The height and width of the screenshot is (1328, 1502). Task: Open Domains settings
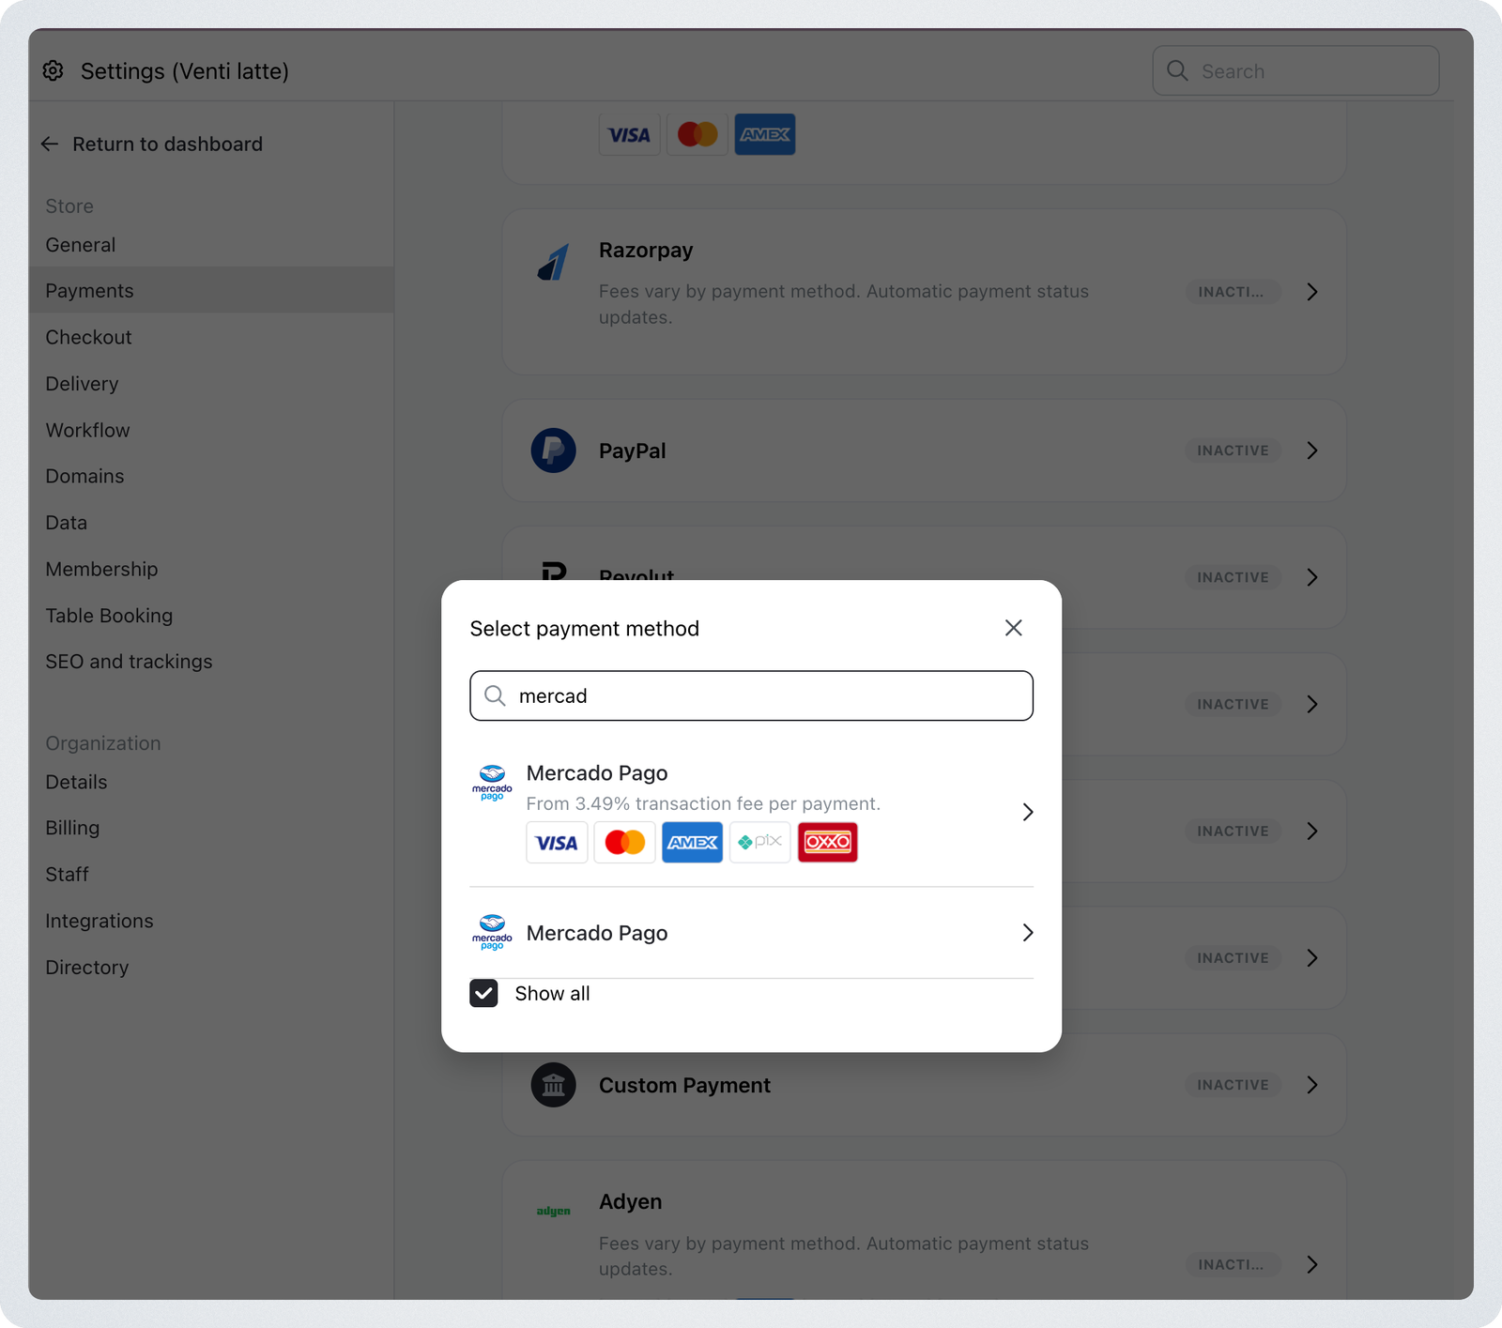point(84,476)
